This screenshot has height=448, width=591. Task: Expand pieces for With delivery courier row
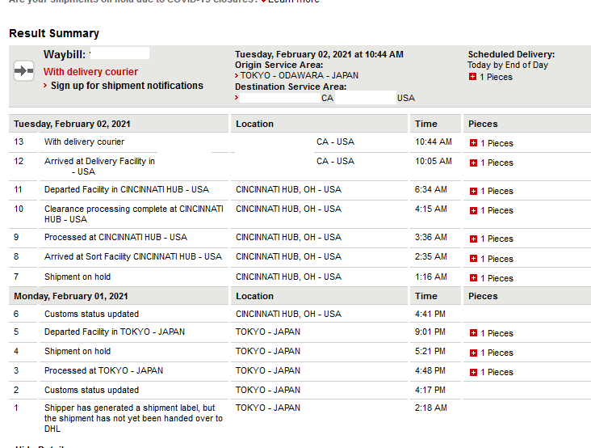click(473, 143)
